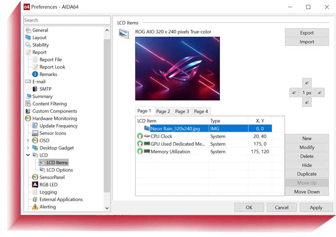Toggle visibility icon of Memory Utilization item
This screenshot has height=237, width=336.
point(140,151)
